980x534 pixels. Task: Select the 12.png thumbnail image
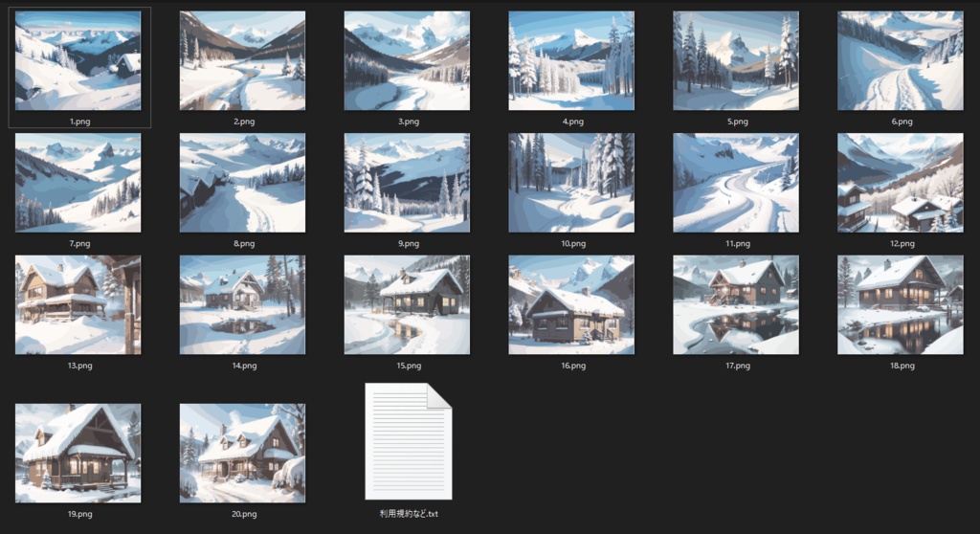(x=900, y=183)
